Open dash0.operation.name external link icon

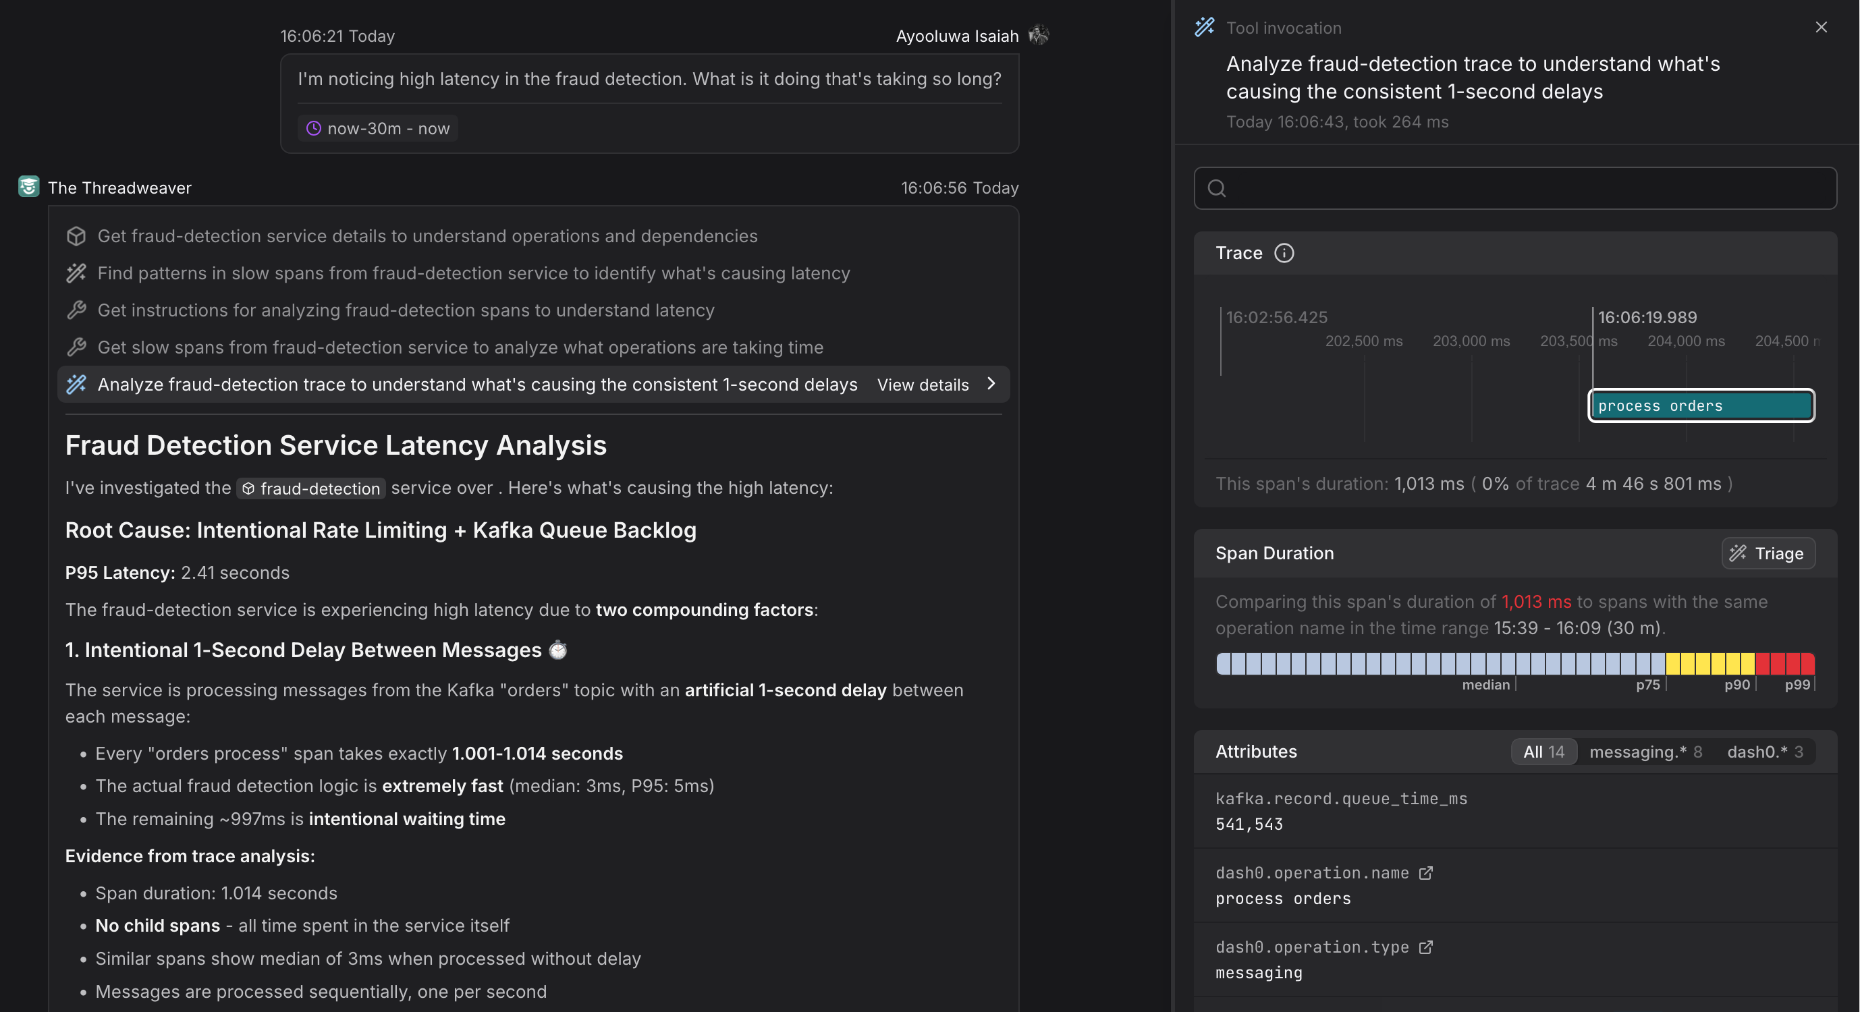pos(1425,874)
